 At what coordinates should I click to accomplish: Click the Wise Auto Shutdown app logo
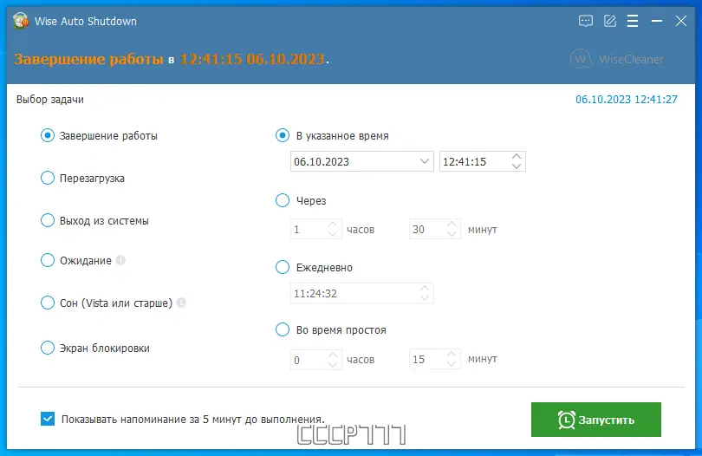click(x=21, y=21)
